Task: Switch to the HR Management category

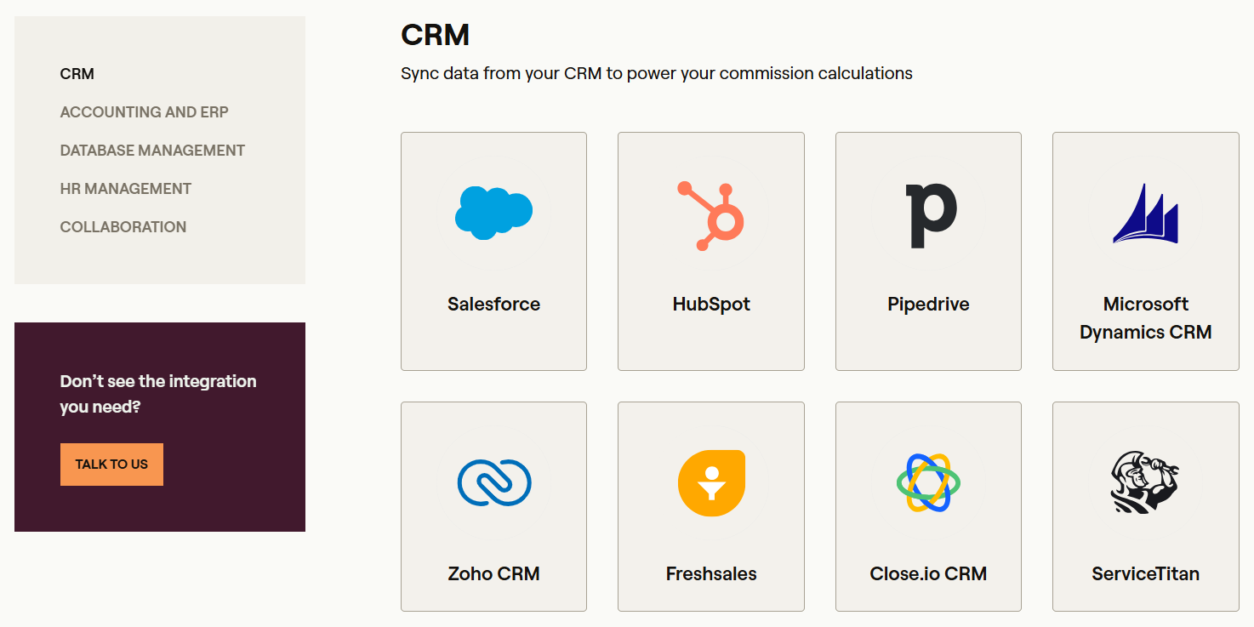Action: [126, 189]
